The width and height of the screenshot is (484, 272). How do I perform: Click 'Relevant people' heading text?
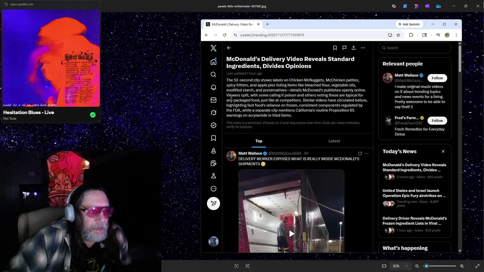[x=403, y=64]
